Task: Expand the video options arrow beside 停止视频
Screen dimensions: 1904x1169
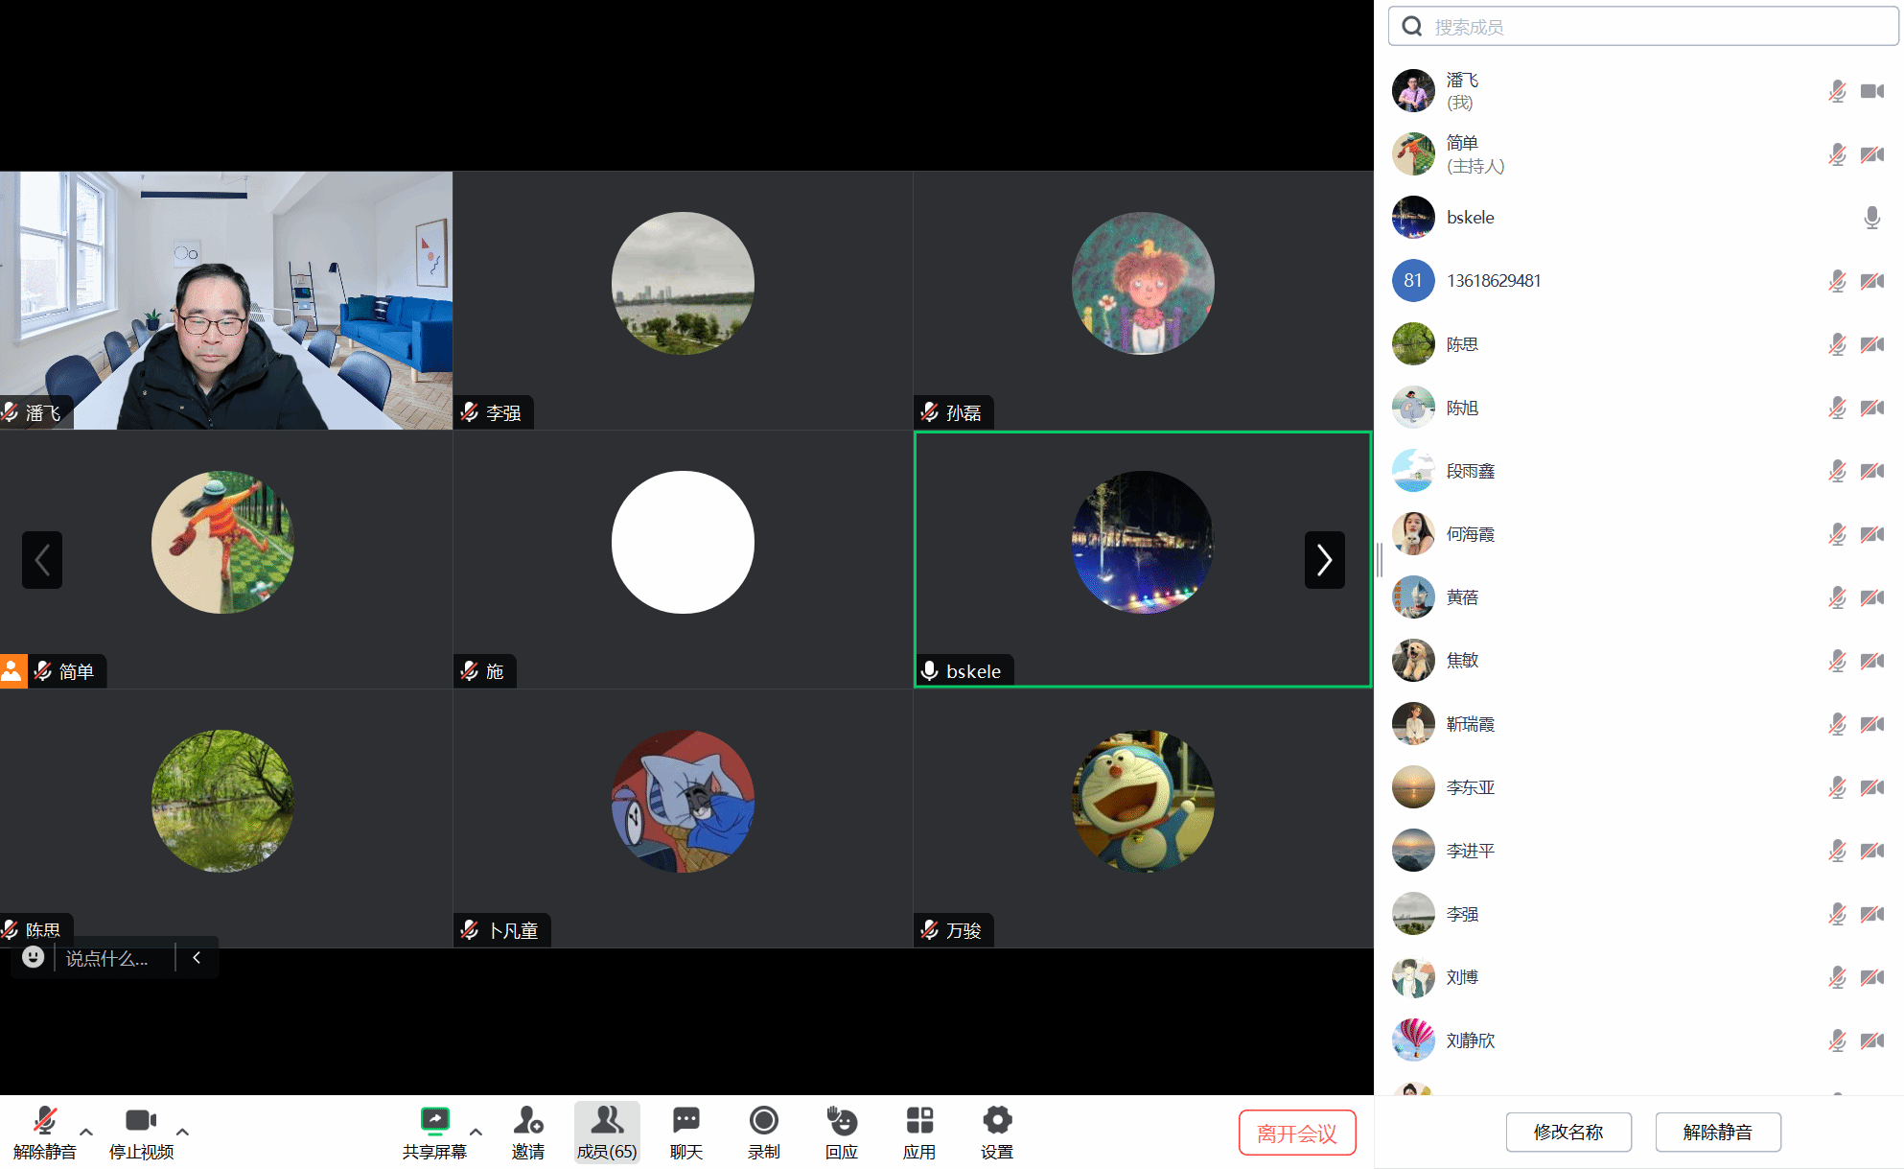Action: coord(182,1132)
